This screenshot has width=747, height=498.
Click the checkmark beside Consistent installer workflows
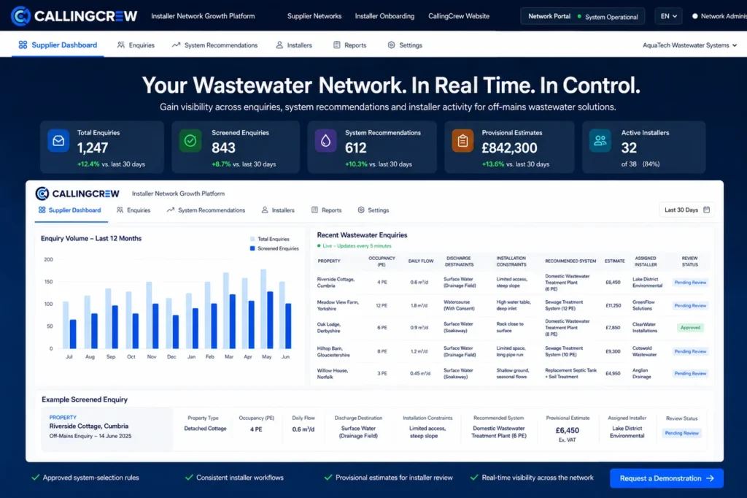[x=189, y=478]
